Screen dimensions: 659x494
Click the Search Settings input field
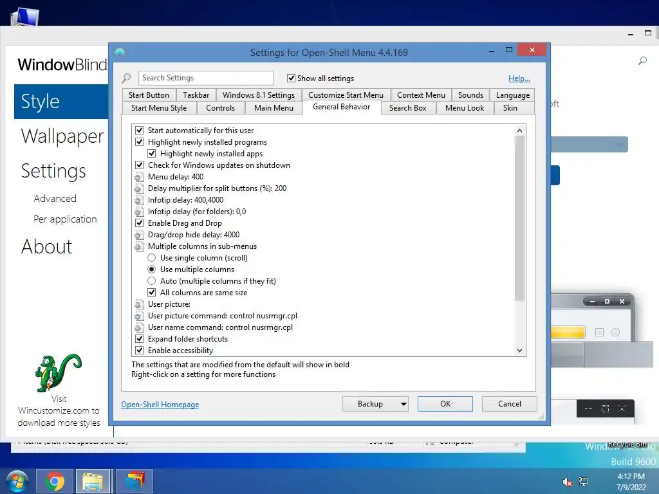pyautogui.click(x=205, y=78)
